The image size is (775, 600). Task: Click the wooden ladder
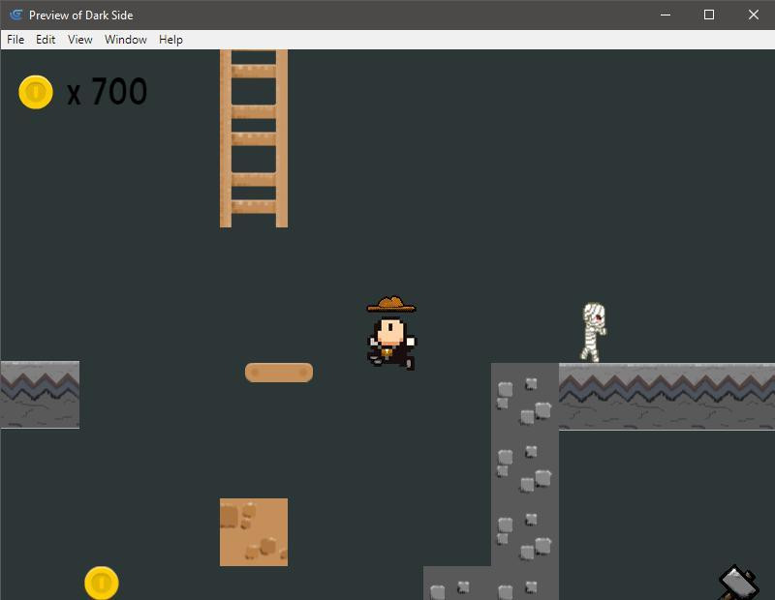254,138
